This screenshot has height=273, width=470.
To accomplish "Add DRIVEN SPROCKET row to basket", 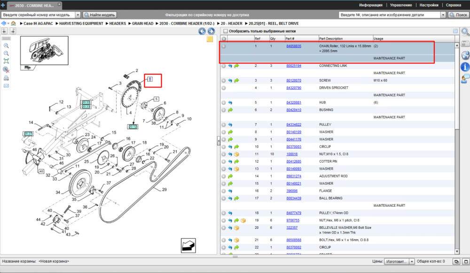I will point(224,88).
